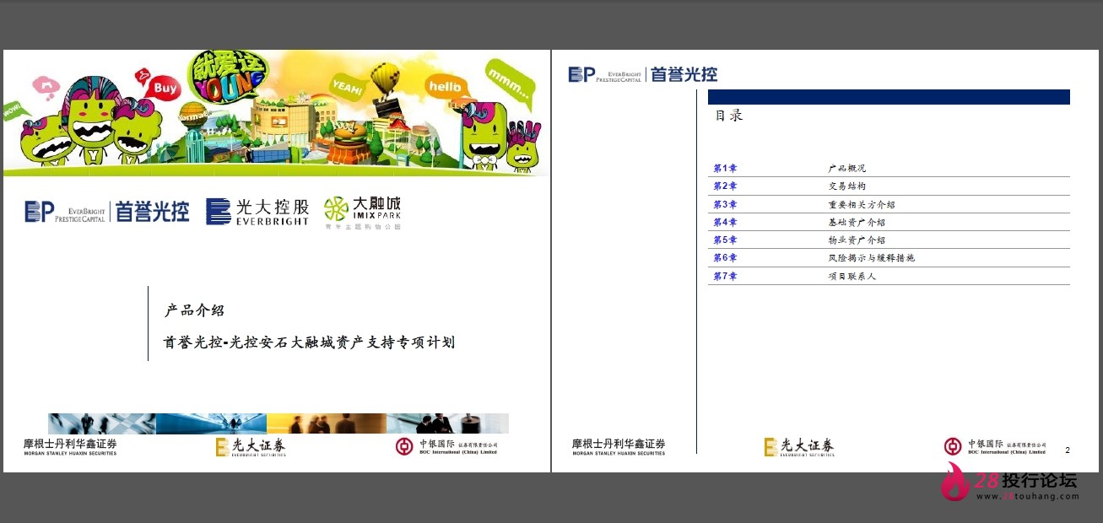The height and width of the screenshot is (523, 1103).
Task: Click the 第1章 chapter label
Action: (x=725, y=169)
